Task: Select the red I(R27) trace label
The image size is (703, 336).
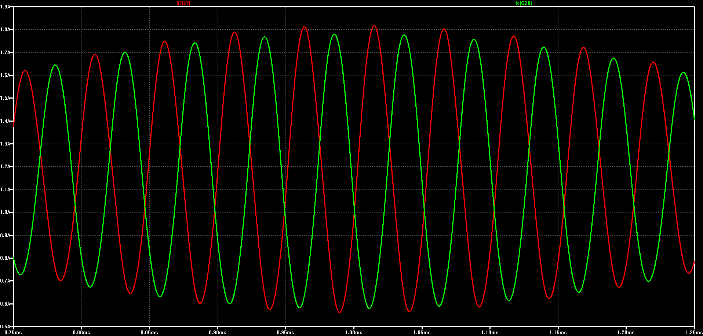Action: pyautogui.click(x=183, y=3)
